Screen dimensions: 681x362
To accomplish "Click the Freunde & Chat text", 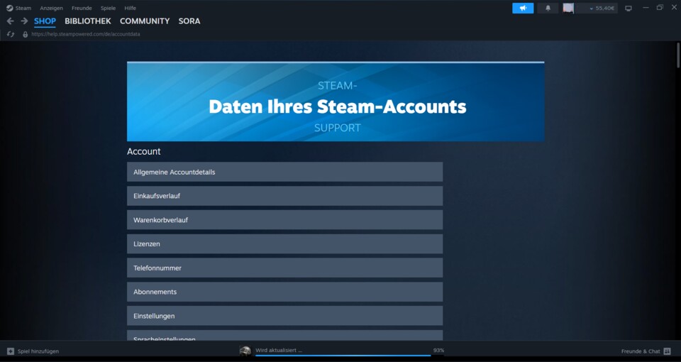I will pos(641,351).
